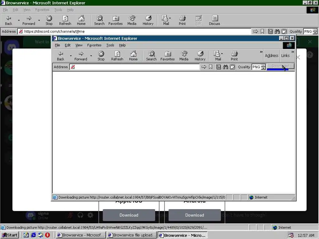
Task: Expand the Links bar chevron
Action: tap(293, 52)
